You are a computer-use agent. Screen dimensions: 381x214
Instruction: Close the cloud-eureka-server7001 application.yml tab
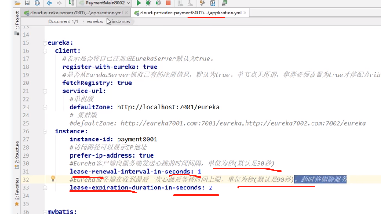[126, 13]
